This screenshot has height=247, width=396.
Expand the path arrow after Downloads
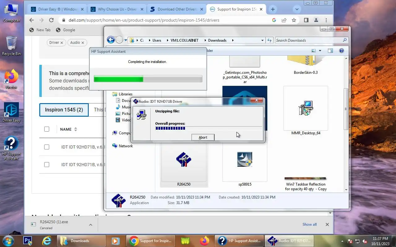(233, 40)
